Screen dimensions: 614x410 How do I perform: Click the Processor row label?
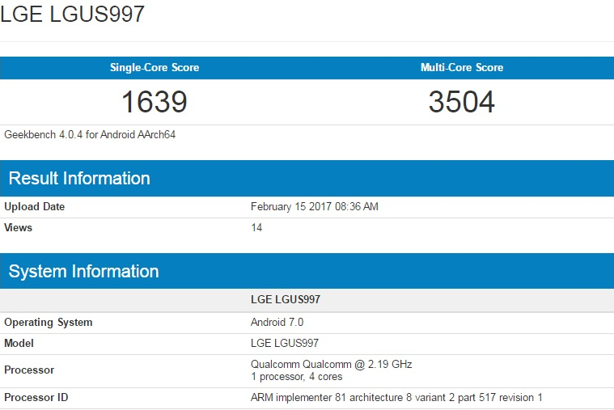click(29, 370)
